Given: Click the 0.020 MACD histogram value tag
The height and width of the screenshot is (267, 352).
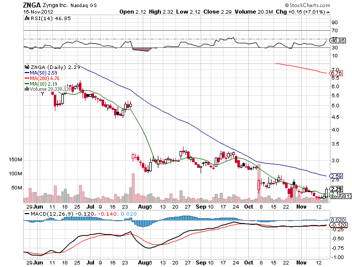Looking at the screenshot, I should (x=336, y=220).
